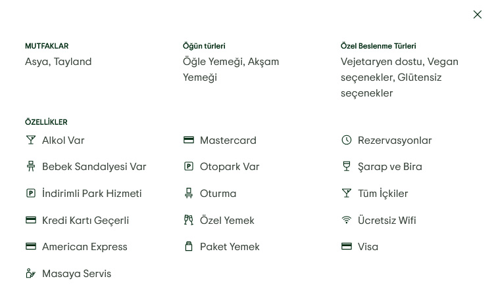Click the Öğle Yemeği, Akşam Yemeği meal types text

(231, 70)
